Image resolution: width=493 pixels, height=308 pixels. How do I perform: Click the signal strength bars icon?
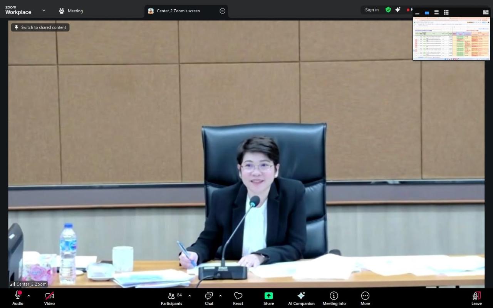12,284
